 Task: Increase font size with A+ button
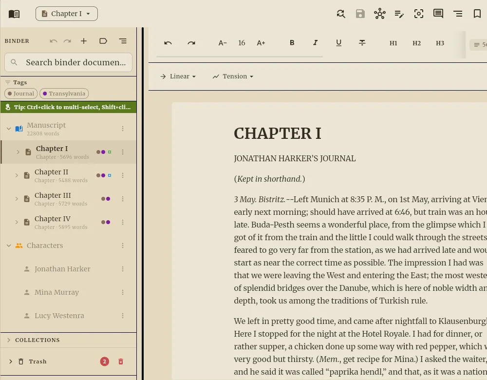click(261, 43)
